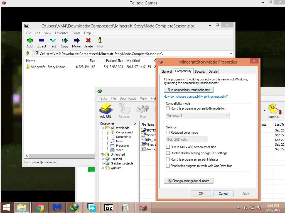Select the Programs category

(122, 146)
